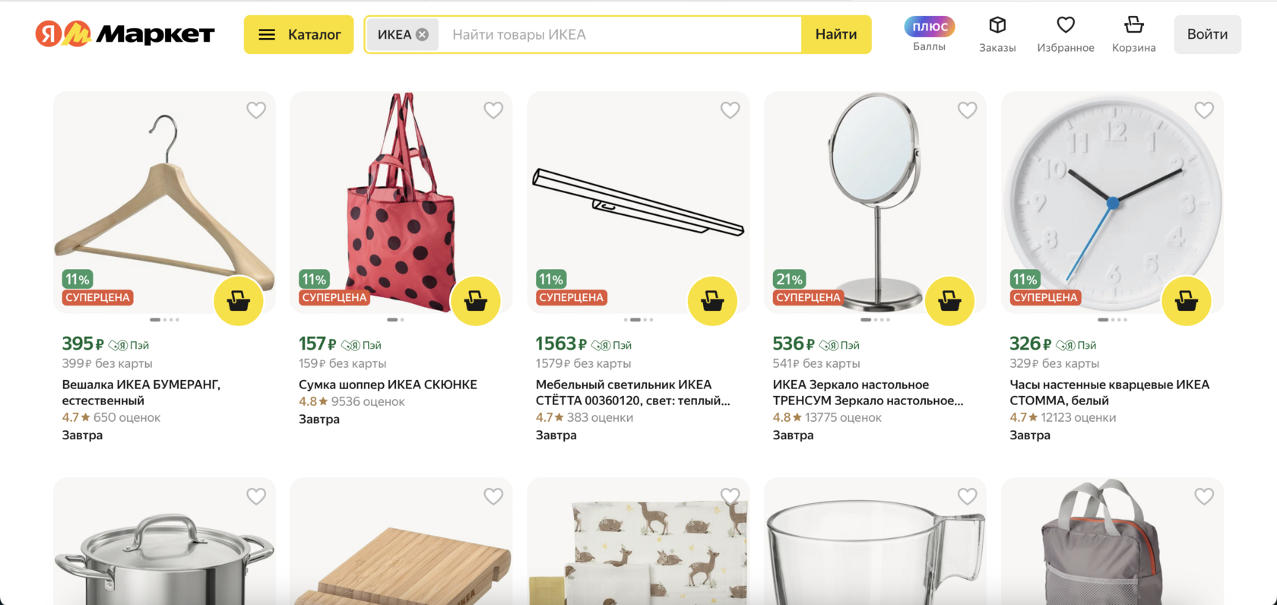Open the Заказы orders page

(x=997, y=34)
